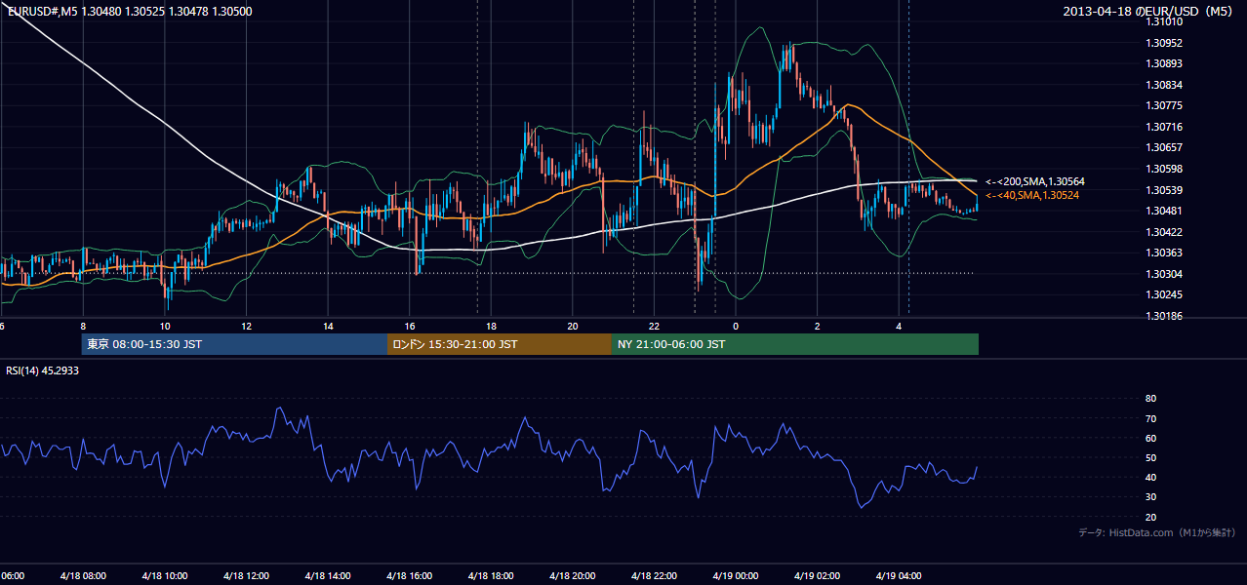Click hour label 12 under the price chart
Screen dimensions: 1247x585
246,327
